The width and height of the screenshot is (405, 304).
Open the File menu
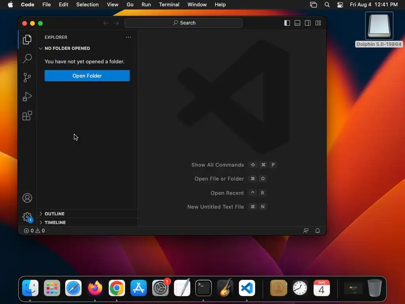click(47, 5)
